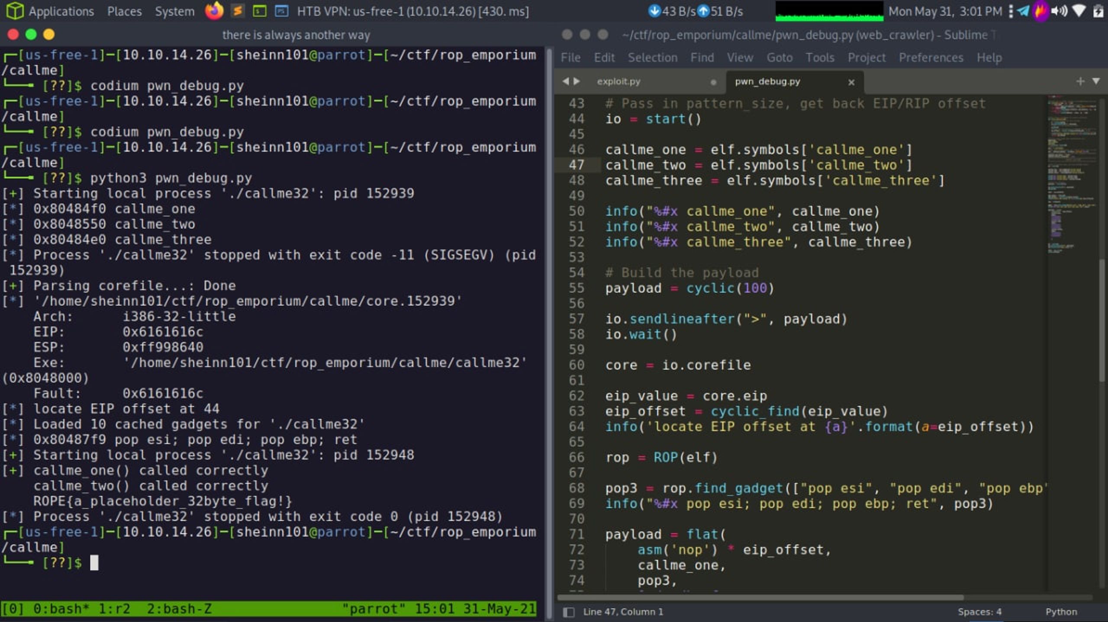Screen dimensions: 1108x622
Task: Open Python syntax selector in status bar
Action: click(1061, 612)
